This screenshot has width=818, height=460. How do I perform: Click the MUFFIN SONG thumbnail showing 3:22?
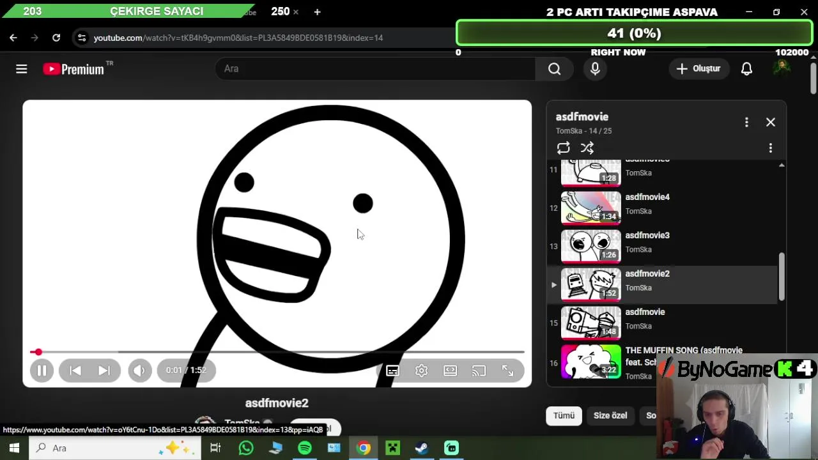pos(590,362)
